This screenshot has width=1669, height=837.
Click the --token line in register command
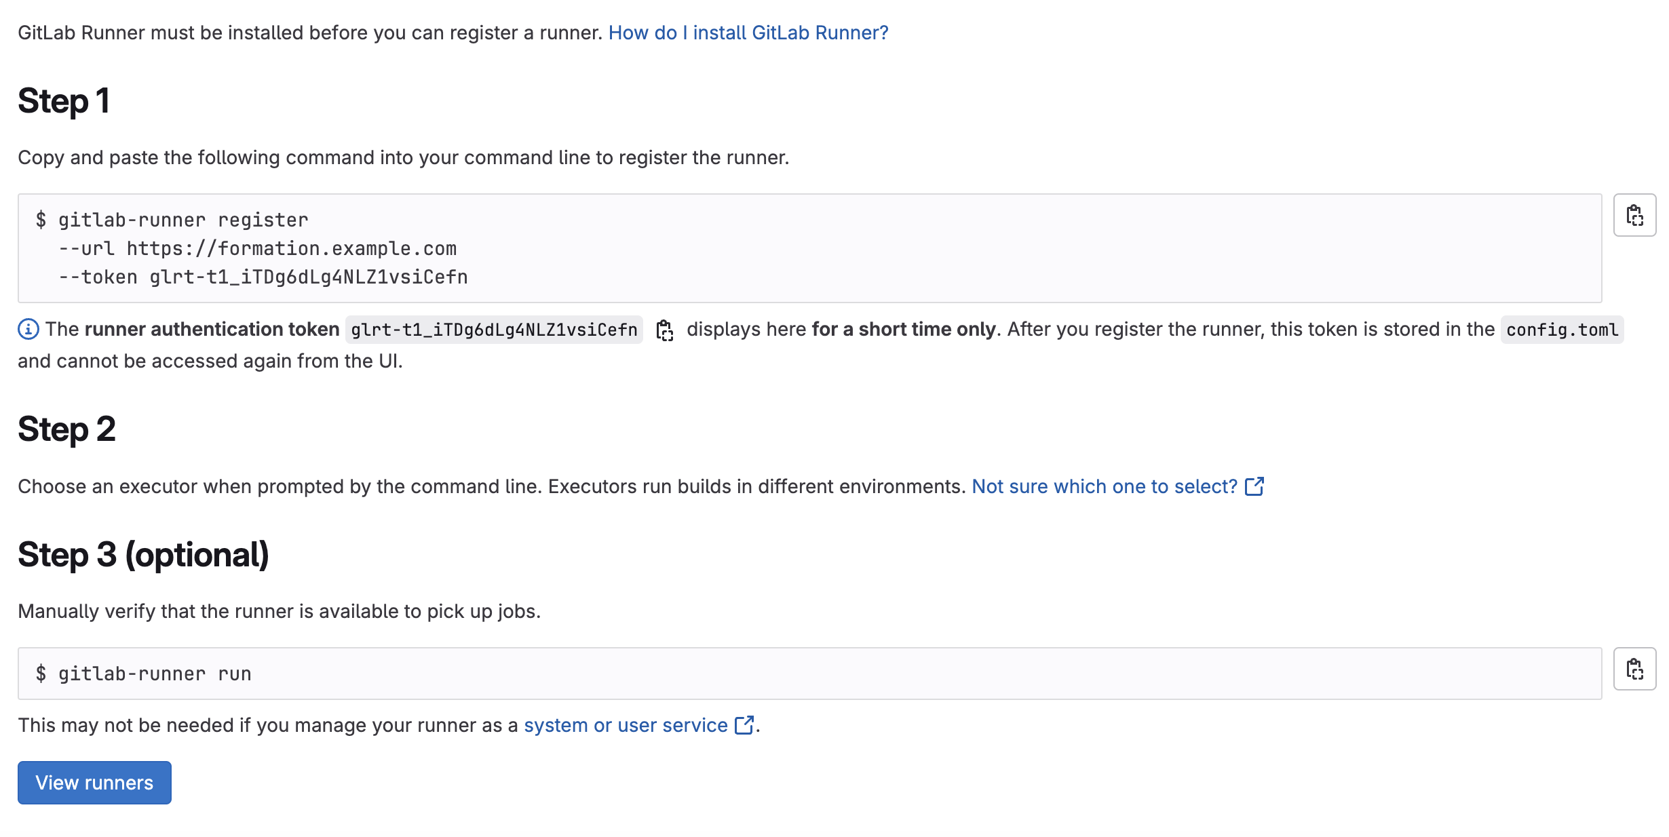[x=263, y=277]
